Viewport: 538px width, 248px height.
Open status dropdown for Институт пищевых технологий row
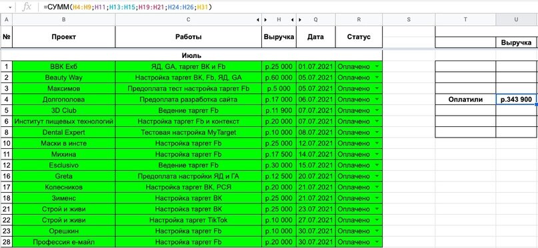[x=377, y=121]
